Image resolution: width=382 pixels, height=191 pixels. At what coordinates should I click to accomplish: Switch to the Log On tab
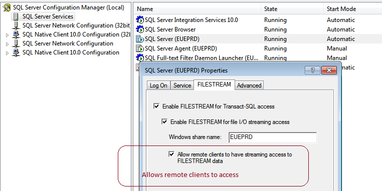point(158,85)
